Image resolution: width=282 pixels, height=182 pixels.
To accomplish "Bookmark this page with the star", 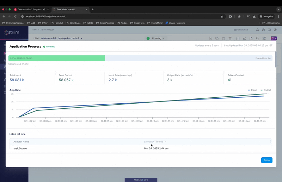I will coord(222,16).
